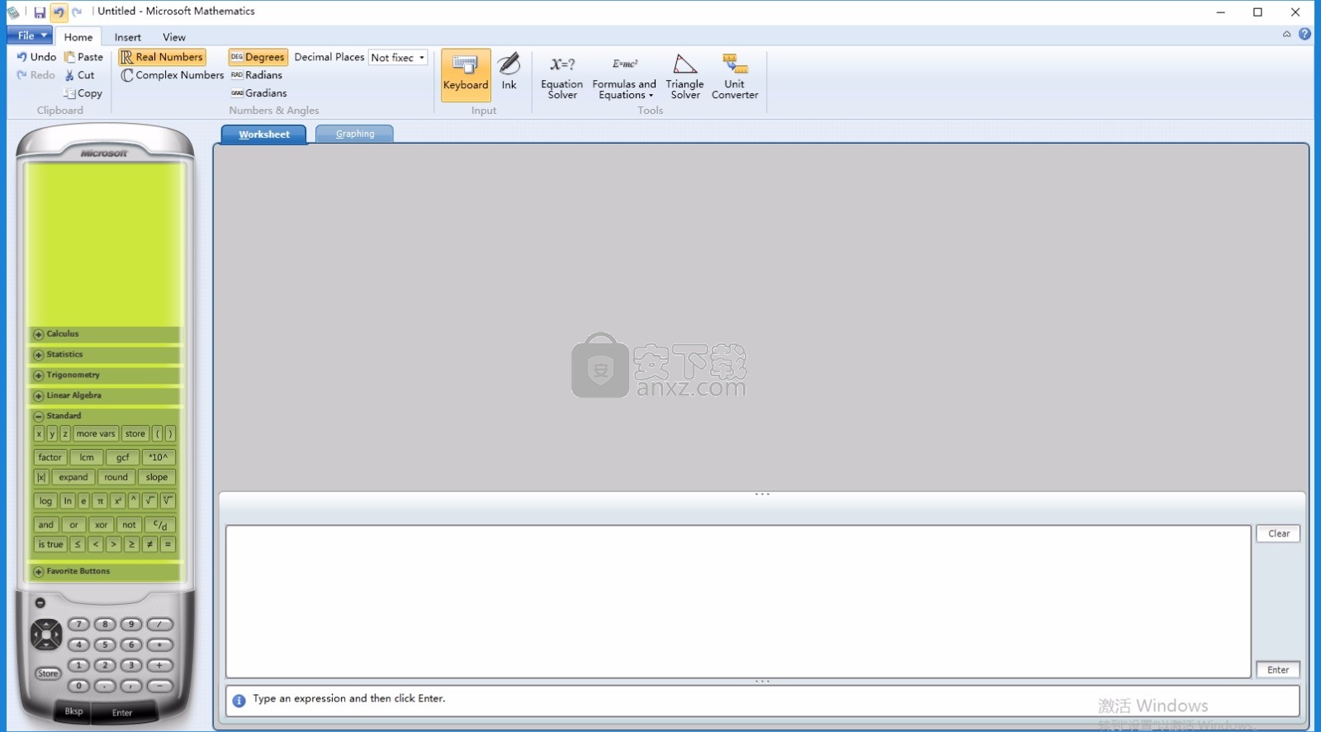Click the number 7 key on keypad

click(78, 625)
